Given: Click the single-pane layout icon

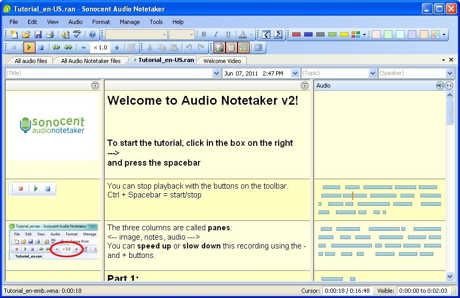Looking at the screenshot, I should tap(258, 47).
